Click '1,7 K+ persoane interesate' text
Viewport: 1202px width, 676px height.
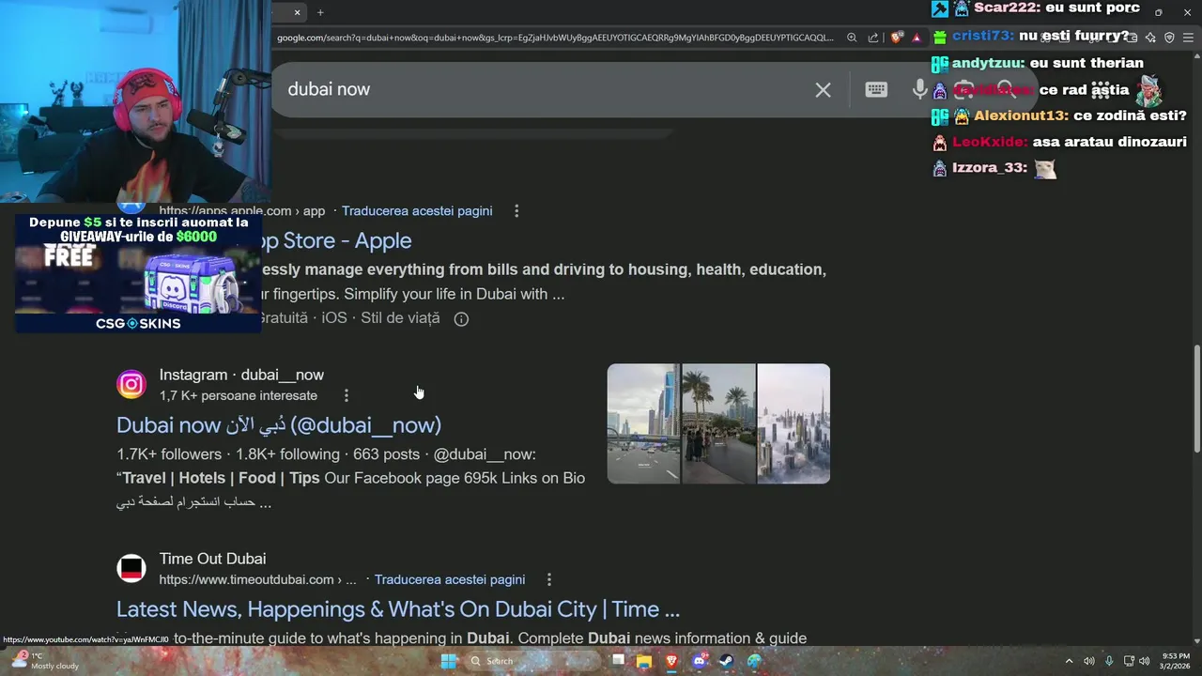(x=239, y=395)
